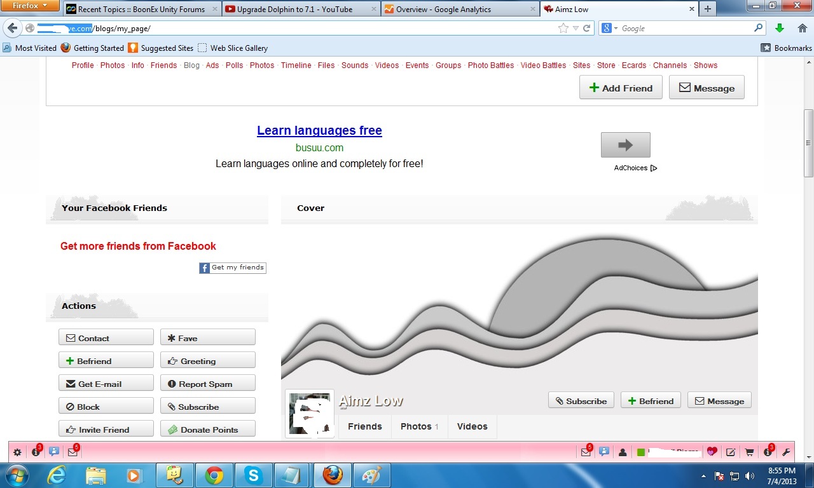This screenshot has height=488, width=814.
Task: Open the Firefox menu dropdown
Action: point(30,6)
